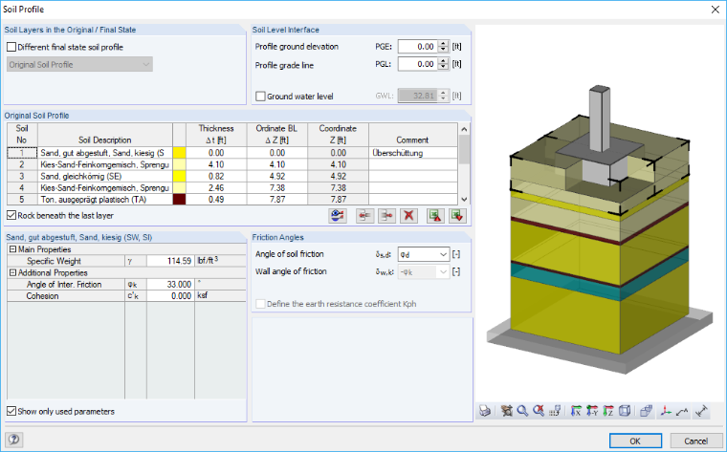
Task: Click the zoom cancel magnifier icon
Action: (539, 411)
